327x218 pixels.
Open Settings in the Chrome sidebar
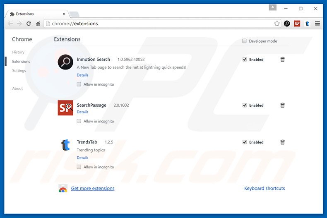click(x=19, y=71)
